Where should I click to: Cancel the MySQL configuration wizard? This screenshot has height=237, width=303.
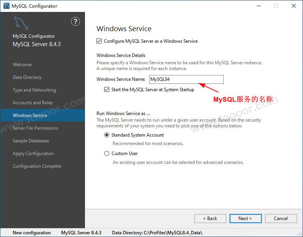click(x=281, y=218)
